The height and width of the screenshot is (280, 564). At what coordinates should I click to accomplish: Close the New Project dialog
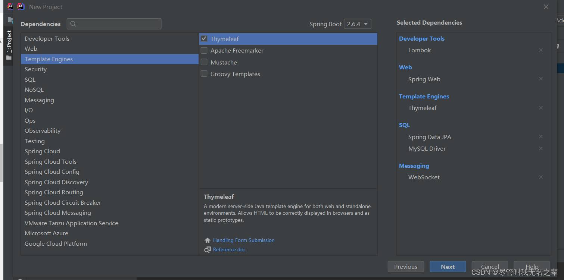(x=546, y=7)
